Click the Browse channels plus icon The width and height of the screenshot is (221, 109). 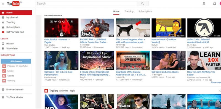click(x=3, y=89)
